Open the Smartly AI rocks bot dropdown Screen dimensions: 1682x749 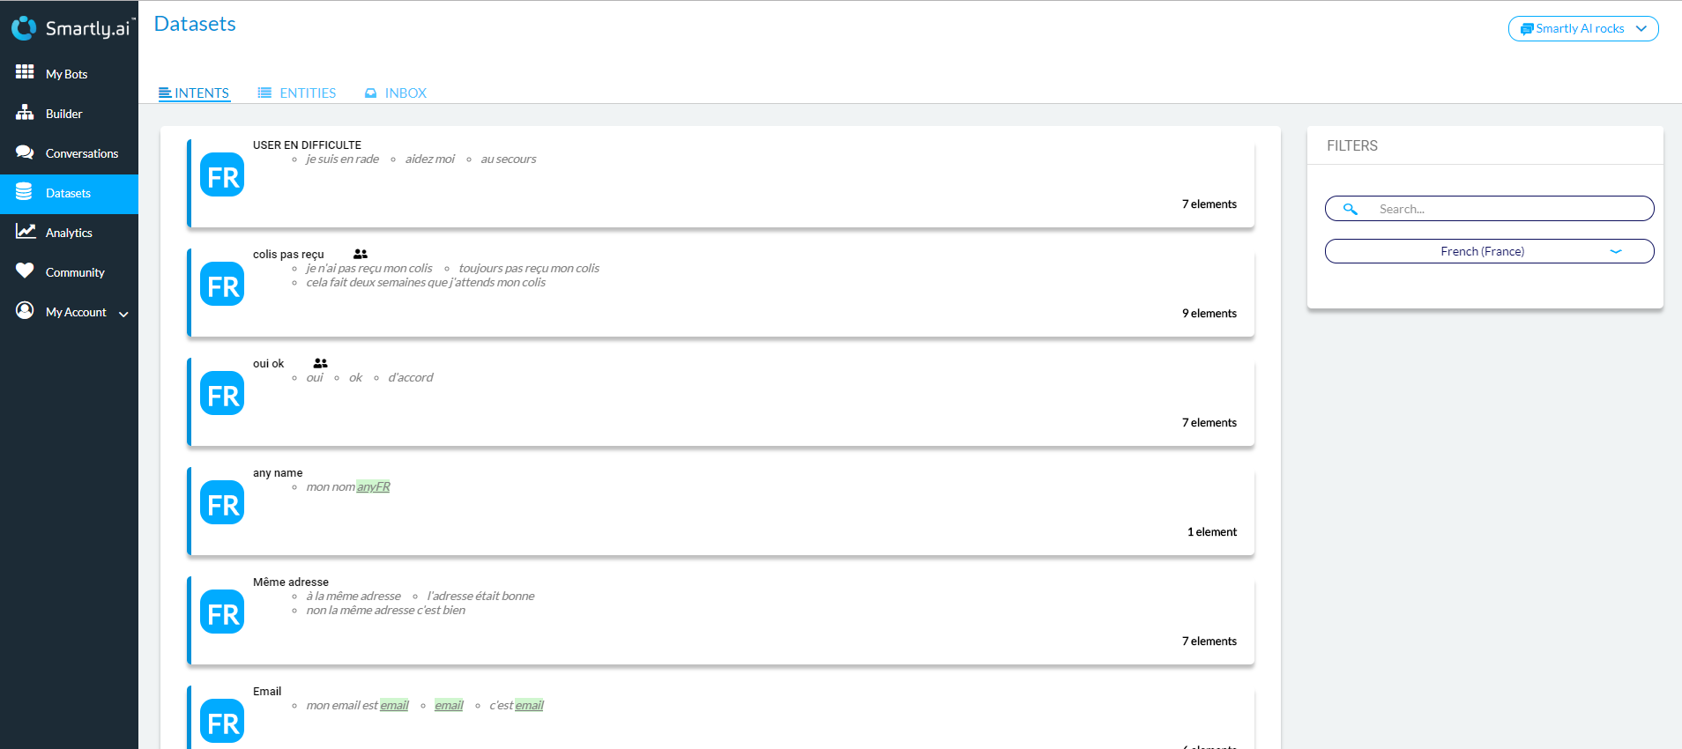click(x=1583, y=28)
